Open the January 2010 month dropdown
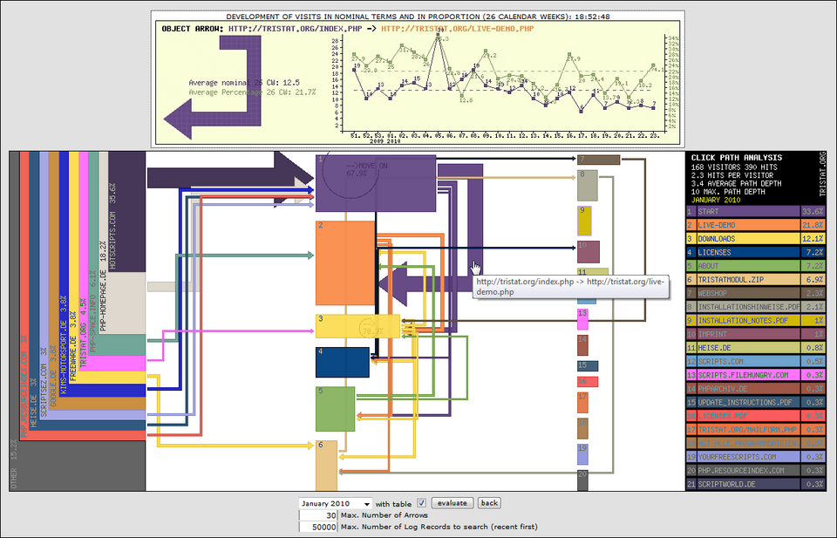 pyautogui.click(x=335, y=503)
